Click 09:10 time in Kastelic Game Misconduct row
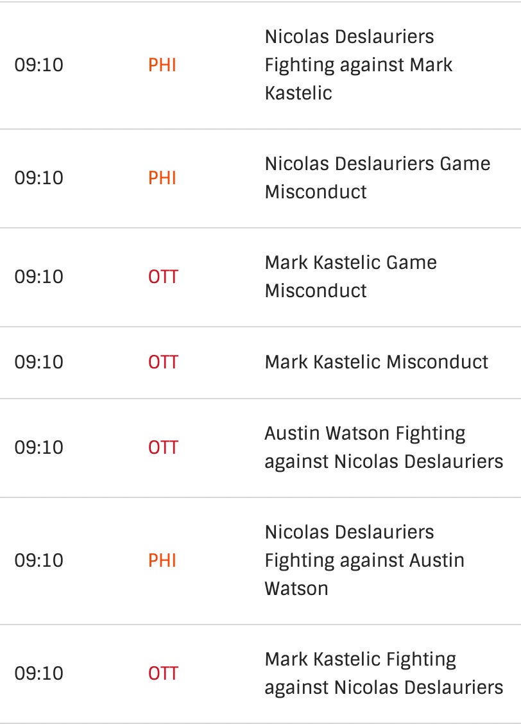521x724 pixels. (39, 277)
